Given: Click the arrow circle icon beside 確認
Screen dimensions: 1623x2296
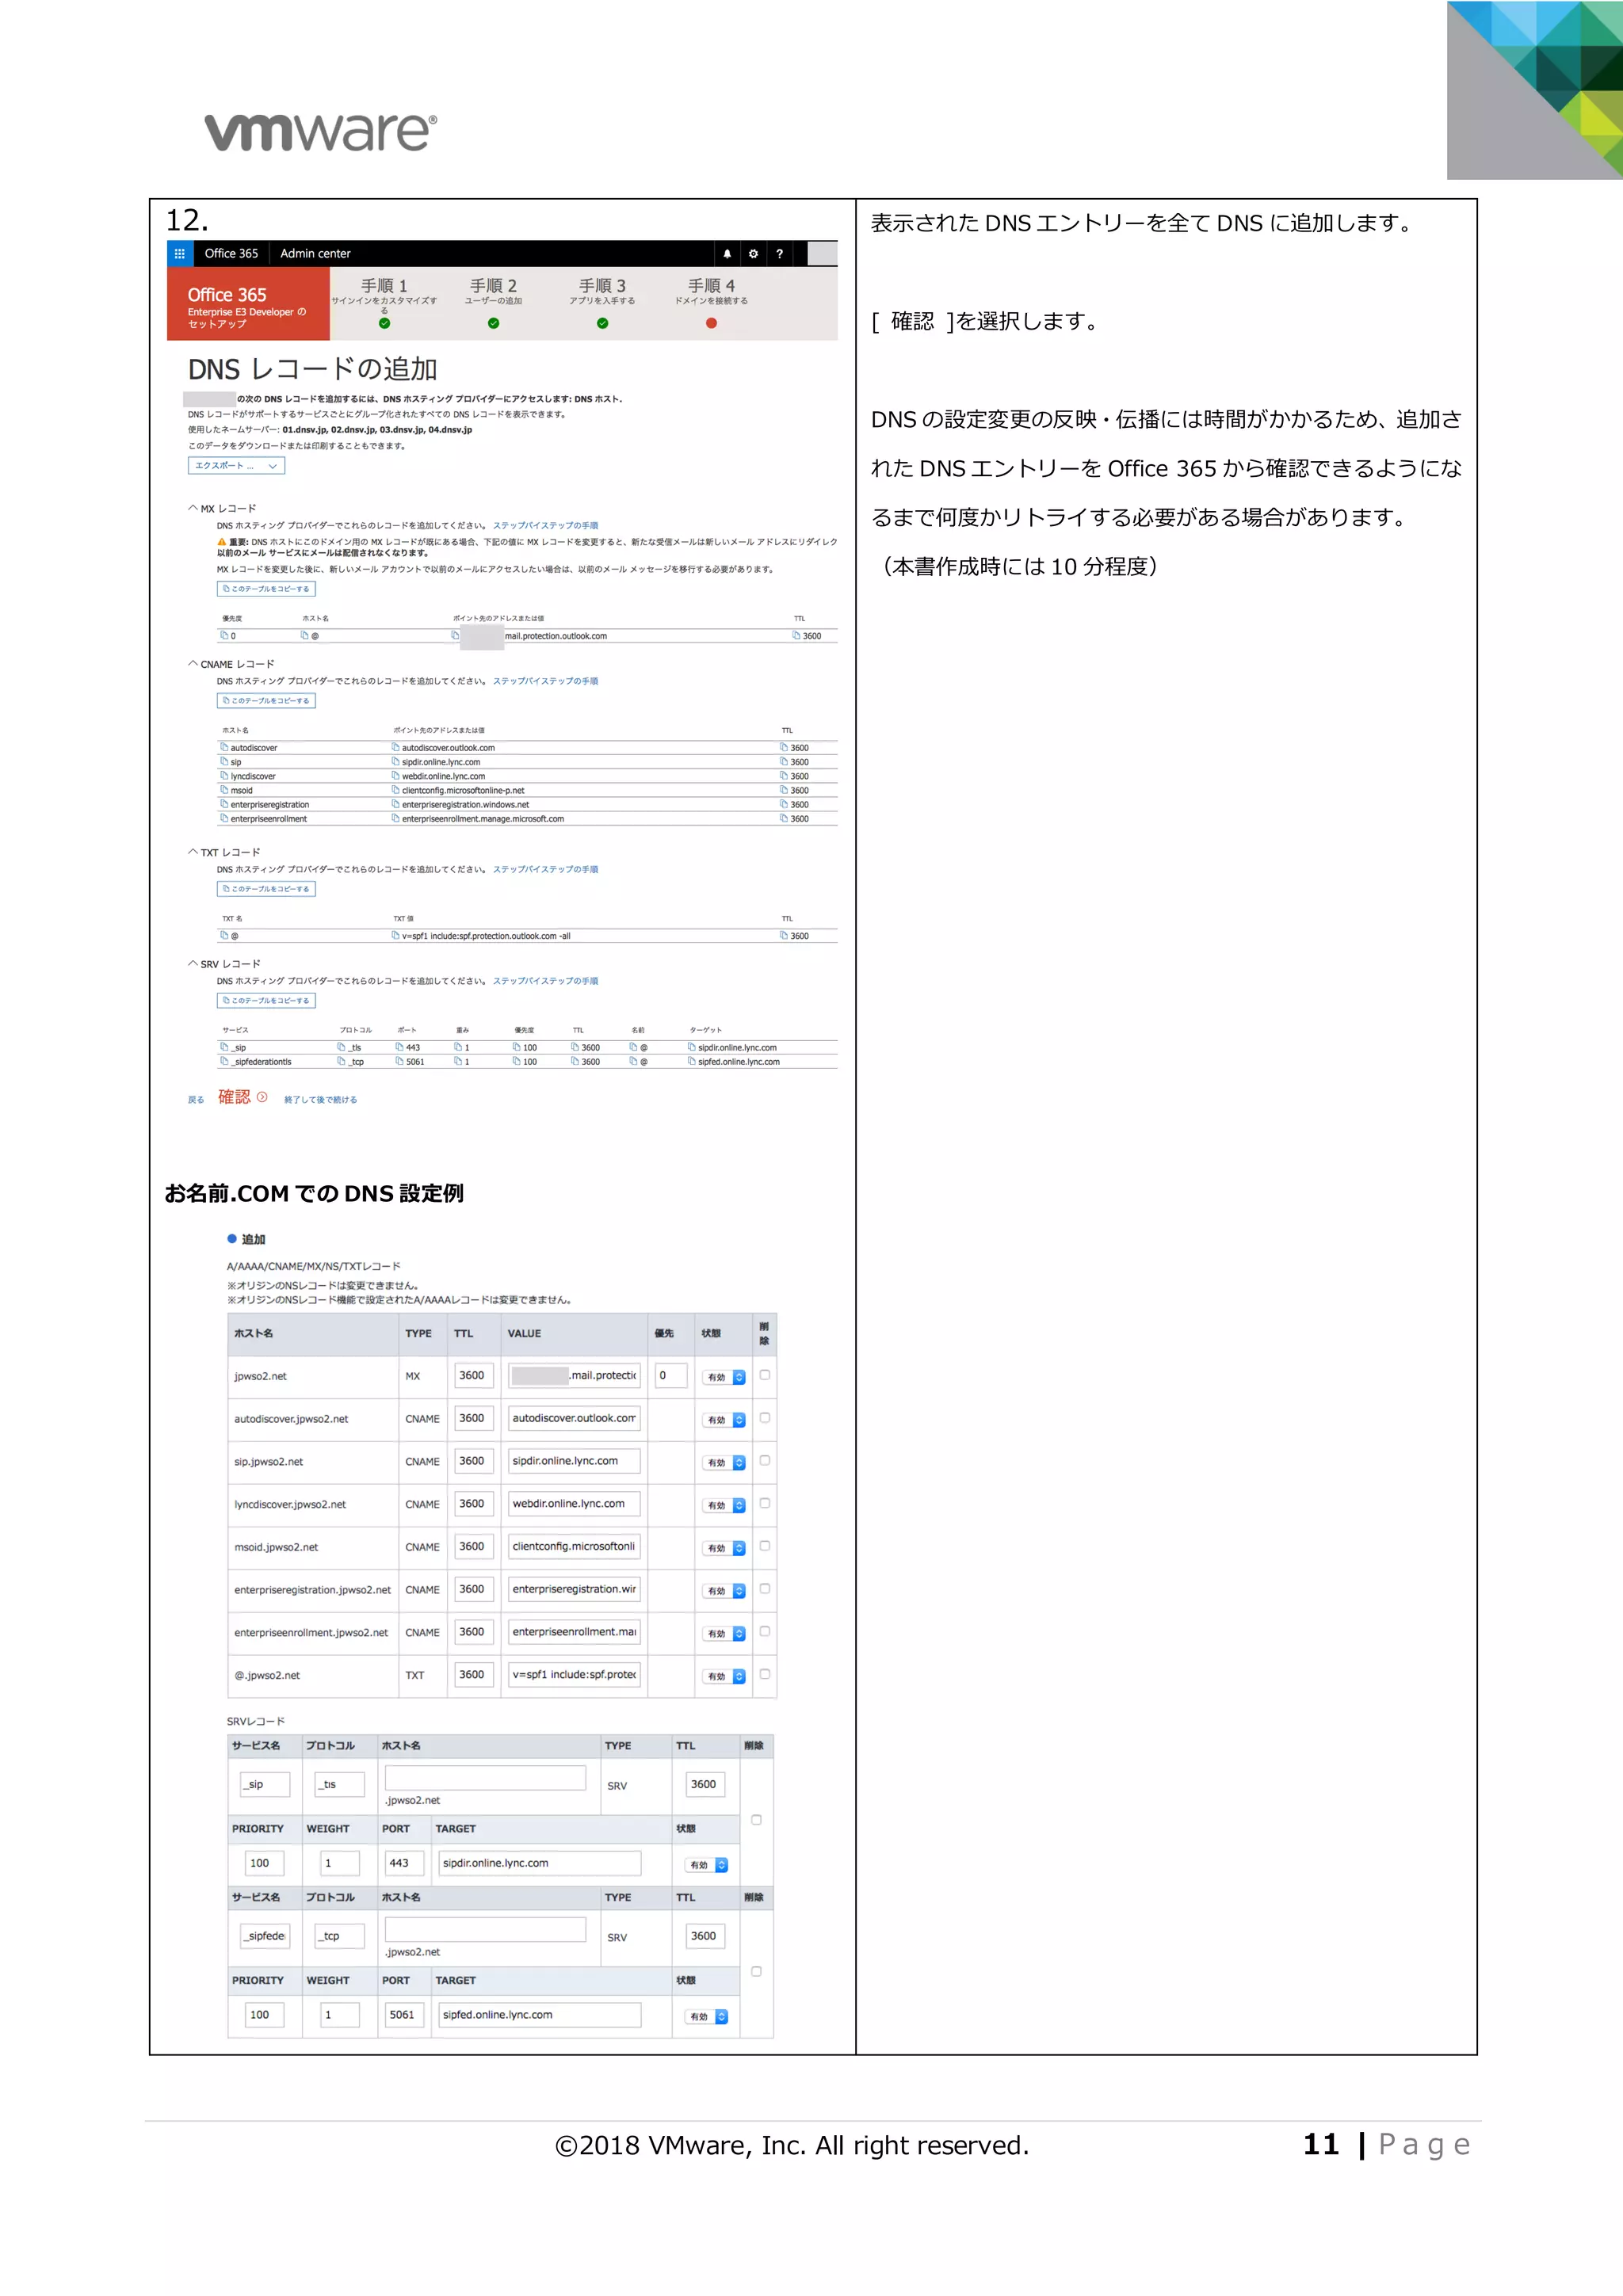Looking at the screenshot, I should [x=262, y=1097].
